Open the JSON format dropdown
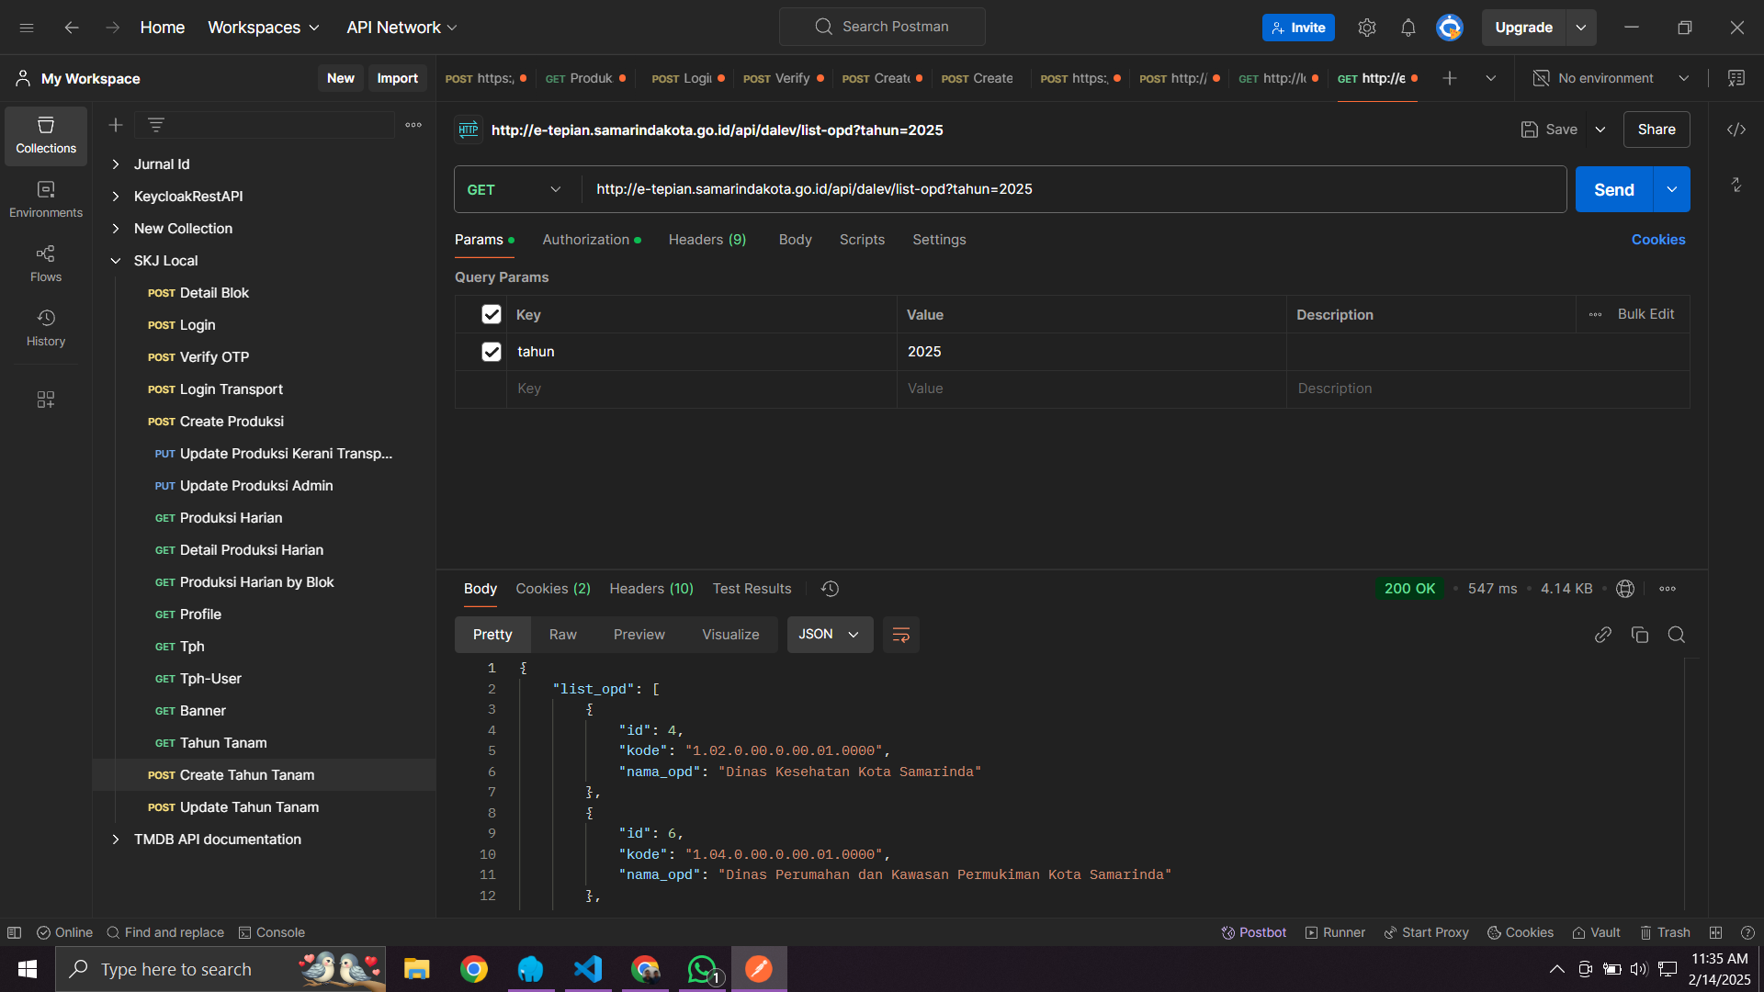The width and height of the screenshot is (1764, 992). (x=829, y=635)
